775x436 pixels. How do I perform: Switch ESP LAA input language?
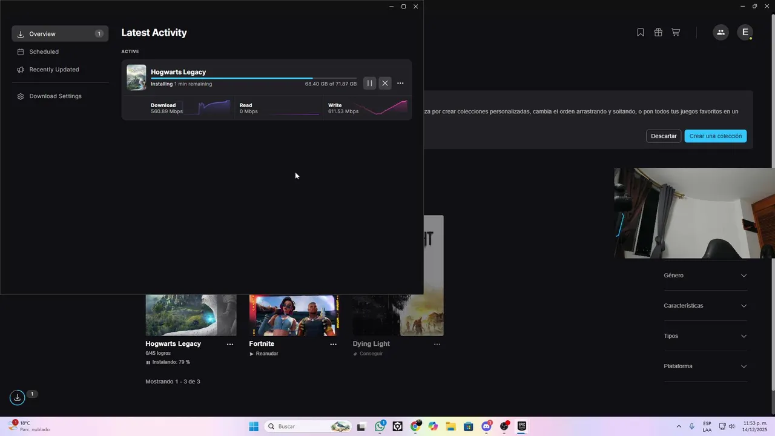707,427
